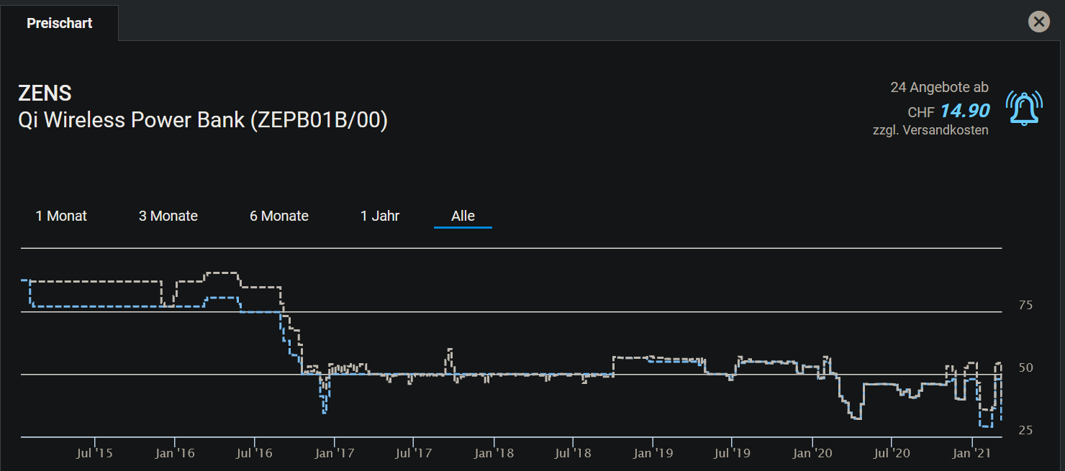Switch chart range to 1 Monat
The image size is (1065, 471).
click(x=61, y=216)
